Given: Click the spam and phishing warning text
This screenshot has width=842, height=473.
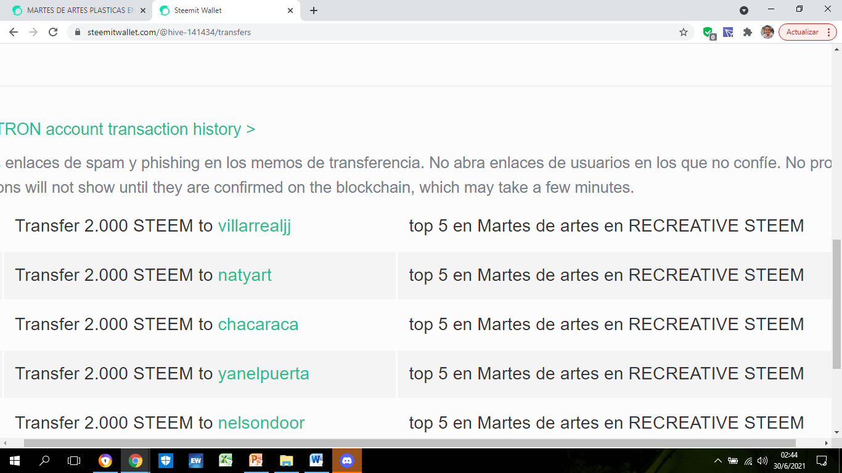Looking at the screenshot, I should (416, 163).
